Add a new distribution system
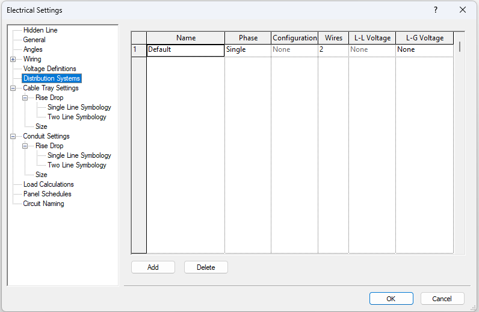479x312 pixels. (x=153, y=267)
